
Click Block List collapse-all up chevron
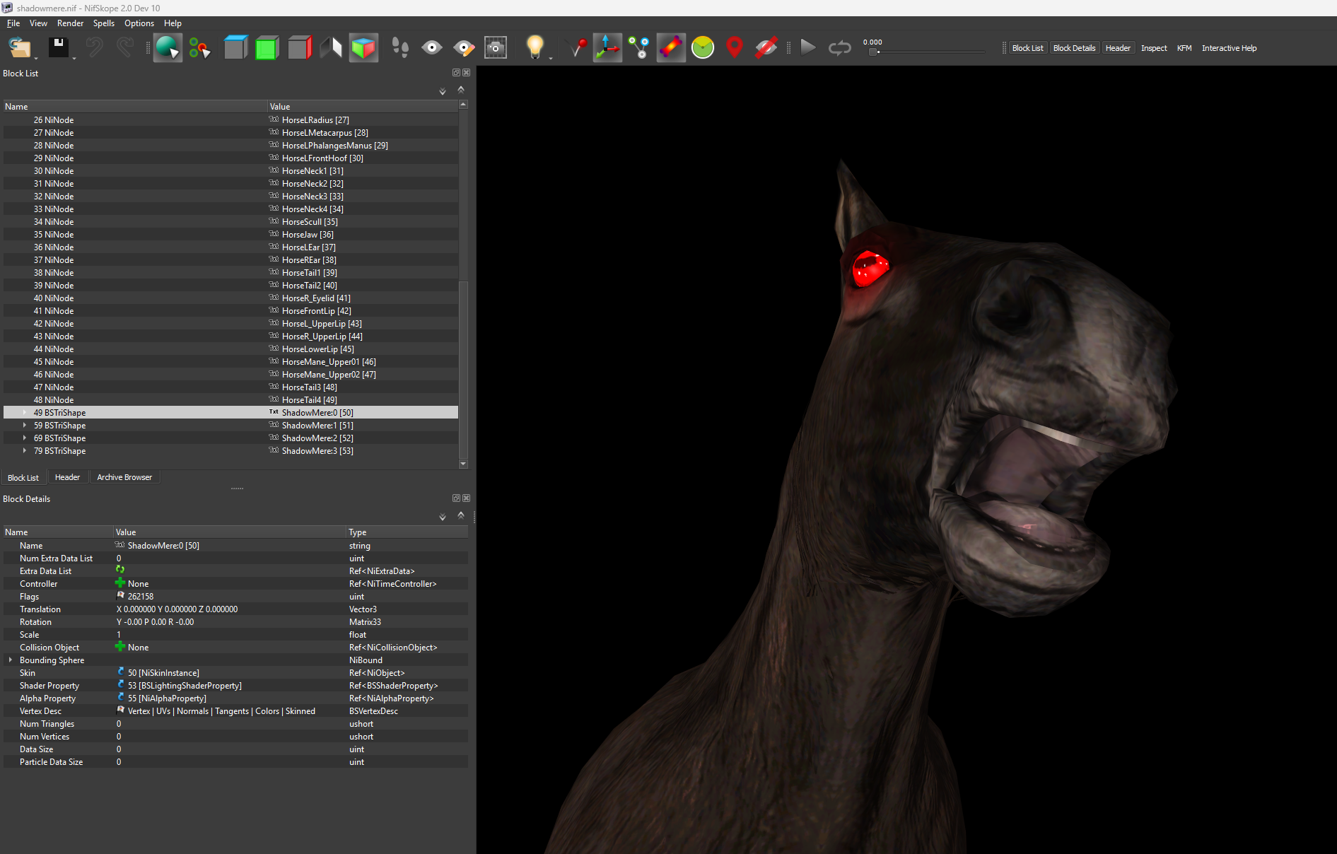tap(461, 90)
